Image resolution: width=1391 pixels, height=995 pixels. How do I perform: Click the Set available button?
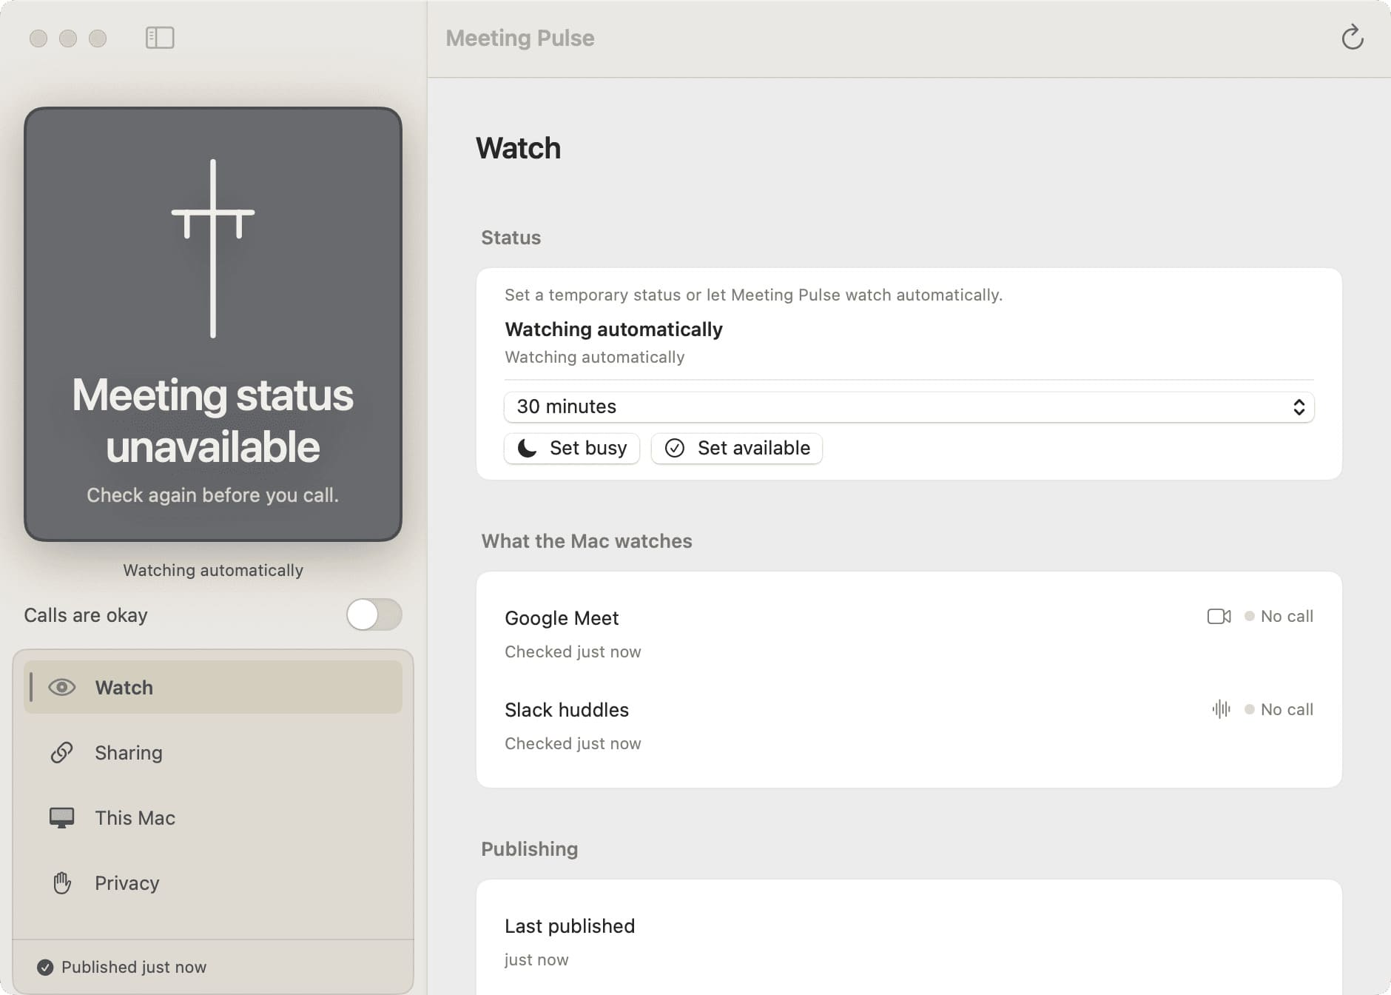click(737, 448)
